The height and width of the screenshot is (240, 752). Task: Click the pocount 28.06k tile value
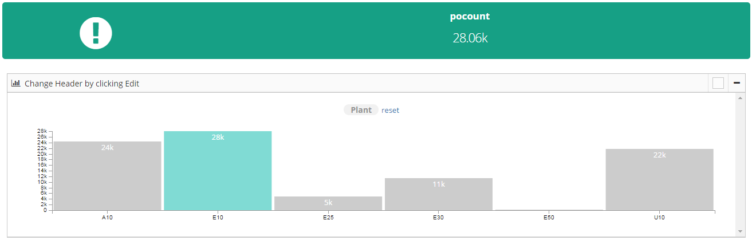point(470,38)
